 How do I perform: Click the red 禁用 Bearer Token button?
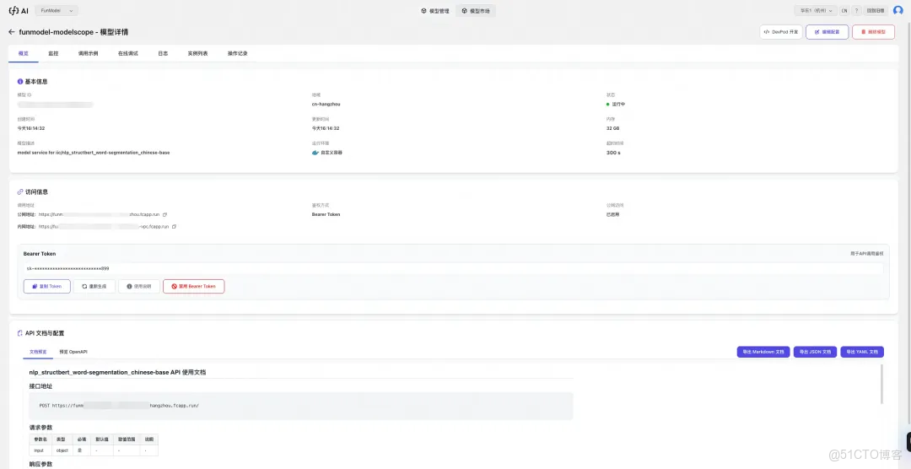tap(193, 287)
